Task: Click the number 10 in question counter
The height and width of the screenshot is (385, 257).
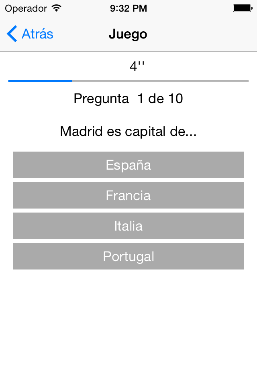Action: 175,99
